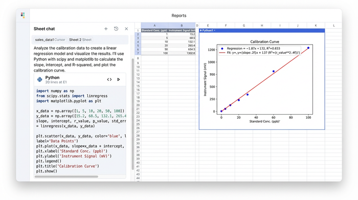The width and height of the screenshot is (358, 200).
Task: Select column H header
Action: [262, 26]
